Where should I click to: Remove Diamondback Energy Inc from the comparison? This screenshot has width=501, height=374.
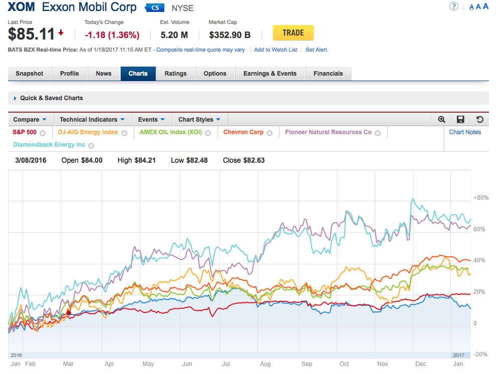coord(91,145)
